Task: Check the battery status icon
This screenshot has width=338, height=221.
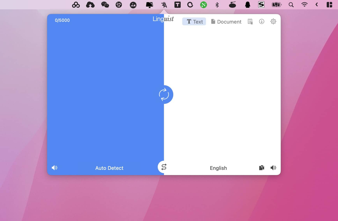Action: (277, 5)
